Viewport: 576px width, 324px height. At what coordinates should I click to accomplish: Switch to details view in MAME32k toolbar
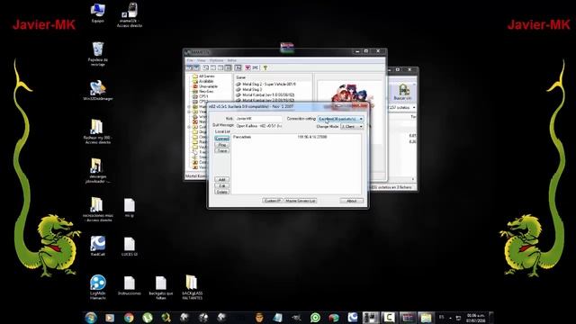[228, 68]
